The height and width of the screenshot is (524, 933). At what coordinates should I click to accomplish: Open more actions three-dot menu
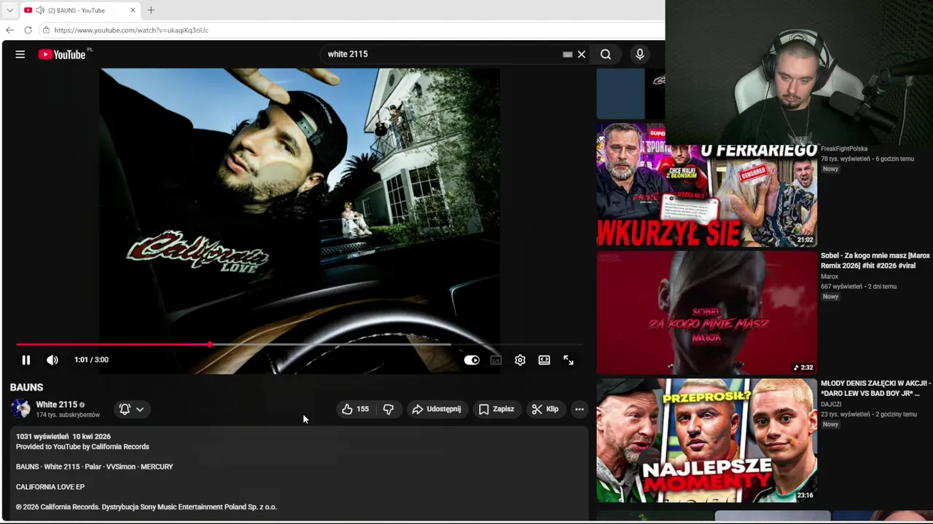coord(579,409)
